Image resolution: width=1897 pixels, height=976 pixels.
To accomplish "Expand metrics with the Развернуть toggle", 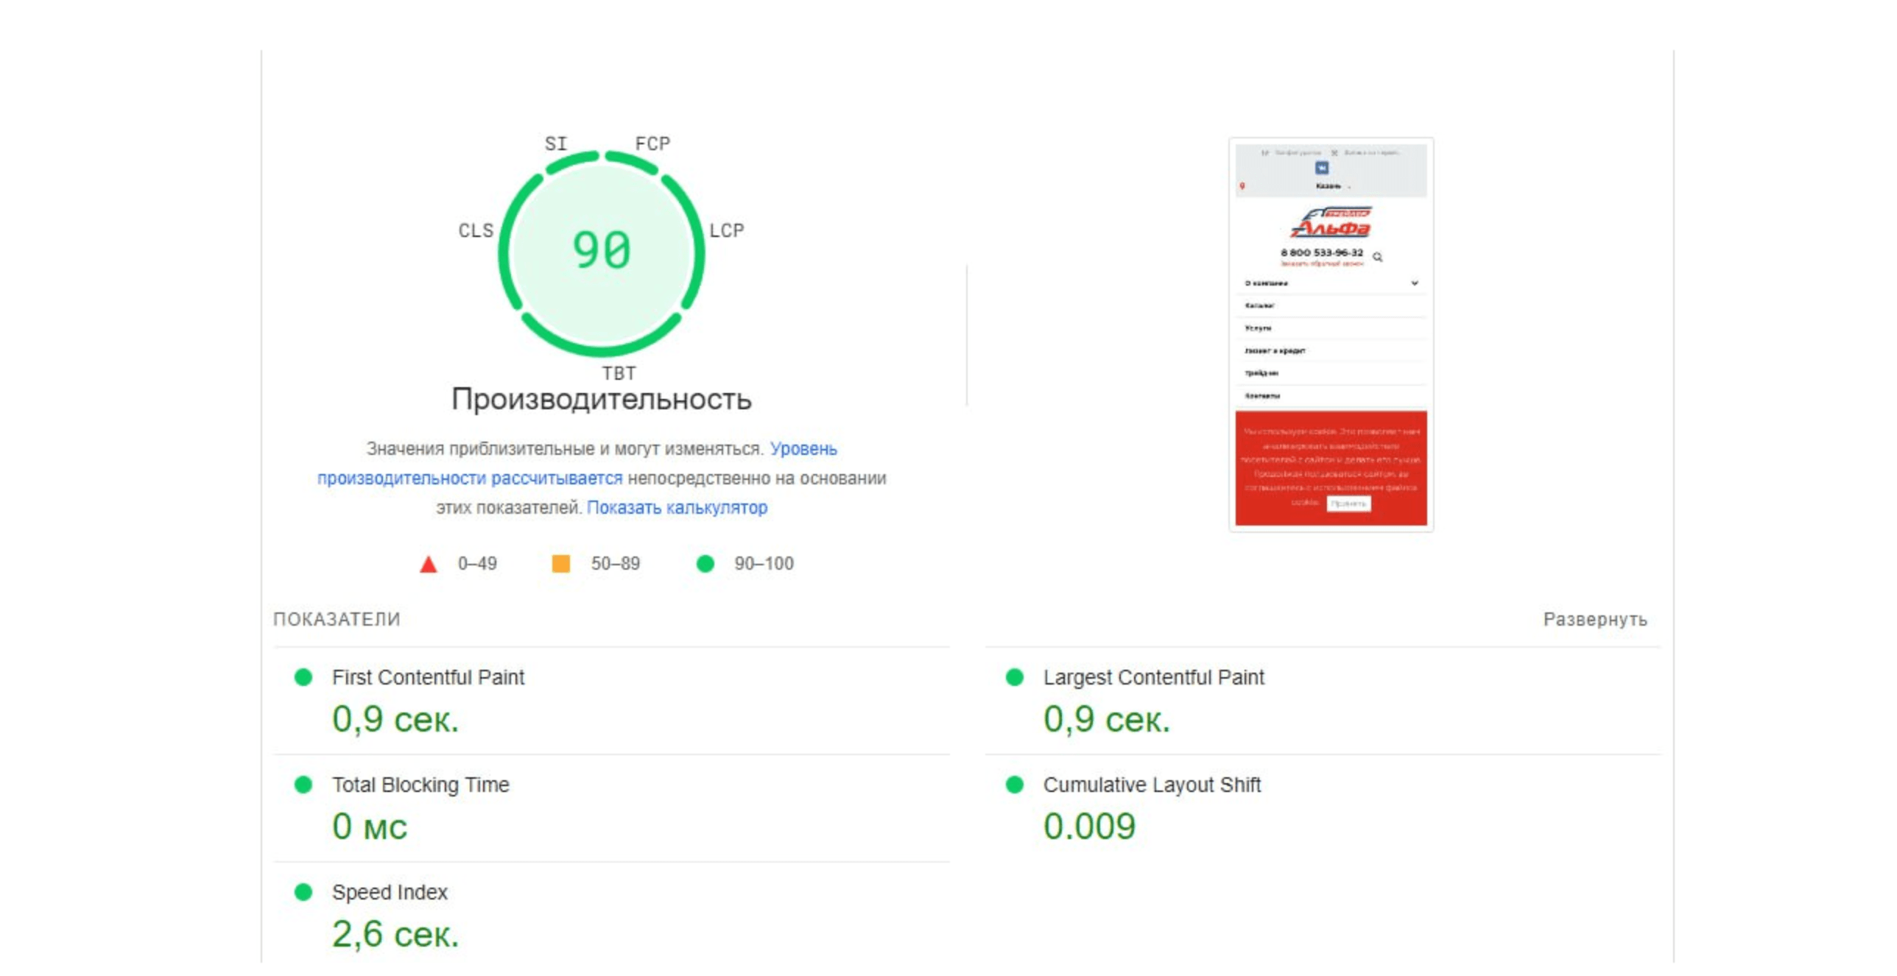I will [1594, 619].
